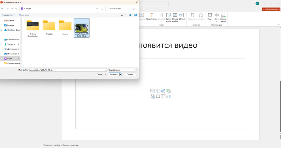Click SmartArt icon in slide placeholder

168,91
